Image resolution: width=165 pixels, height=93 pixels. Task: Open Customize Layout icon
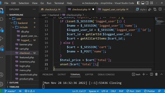(152, 3)
